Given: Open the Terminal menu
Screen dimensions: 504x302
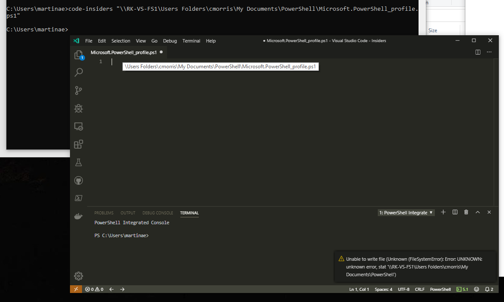Looking at the screenshot, I should [191, 41].
